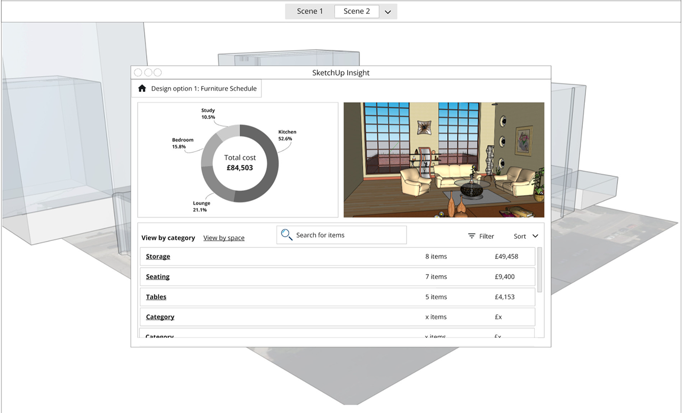The height and width of the screenshot is (413, 683).
Task: Click the "8 items" count in Storage row
Action: click(x=436, y=256)
